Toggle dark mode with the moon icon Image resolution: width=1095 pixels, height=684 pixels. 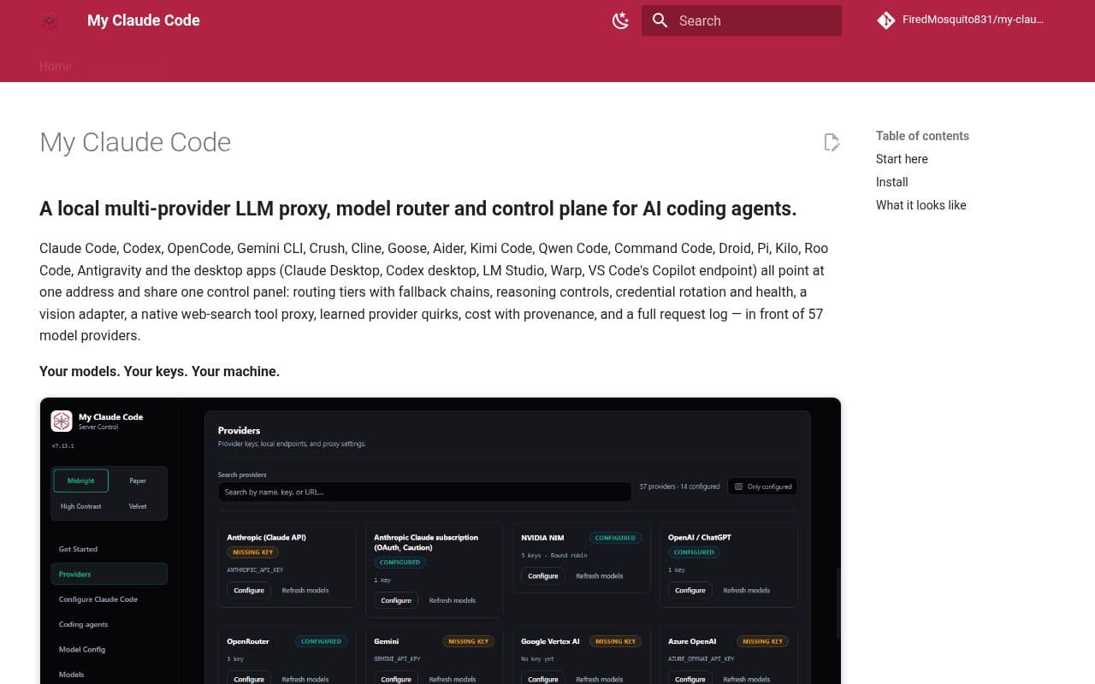[621, 21]
